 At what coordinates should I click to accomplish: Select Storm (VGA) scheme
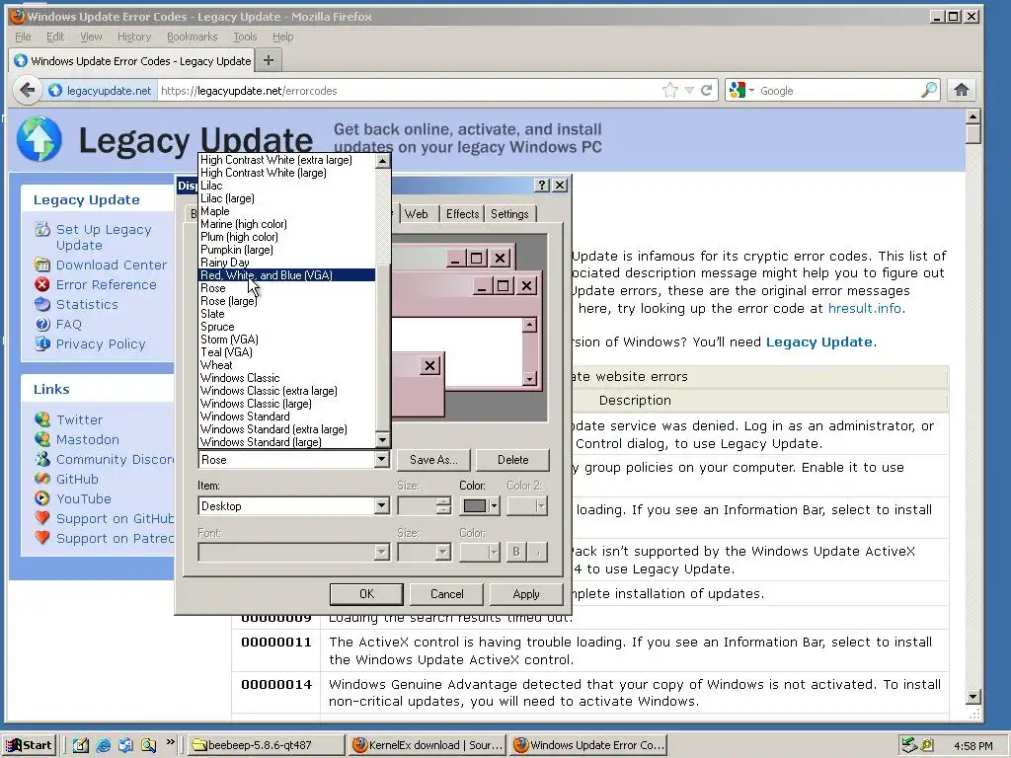click(287, 340)
